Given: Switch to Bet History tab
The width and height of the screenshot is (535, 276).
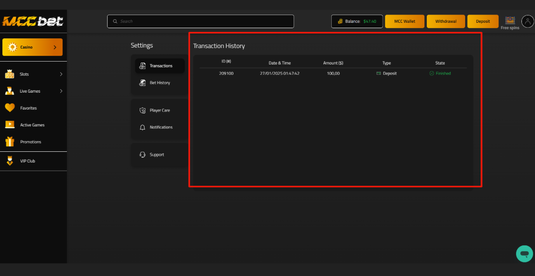Looking at the screenshot, I should [x=159, y=83].
